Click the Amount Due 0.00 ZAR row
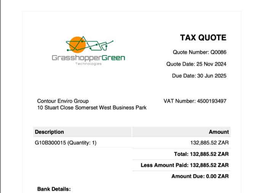The image size is (262, 193). (x=200, y=176)
